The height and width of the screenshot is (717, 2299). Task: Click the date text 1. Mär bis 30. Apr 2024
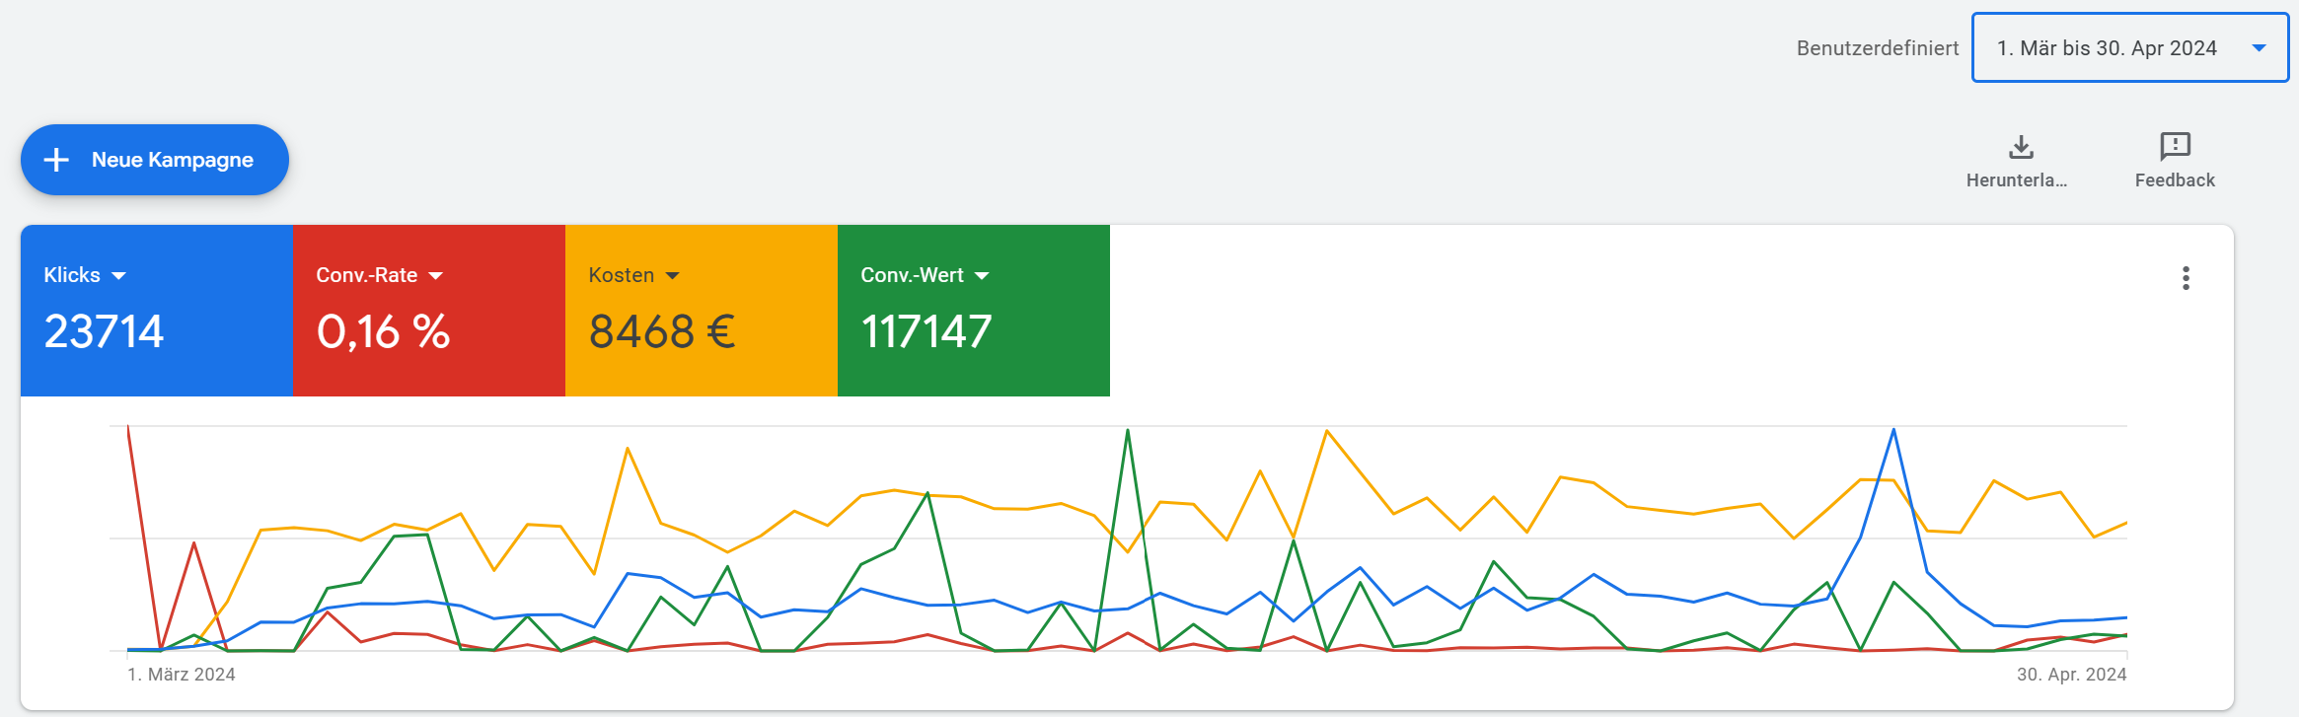tap(2107, 48)
